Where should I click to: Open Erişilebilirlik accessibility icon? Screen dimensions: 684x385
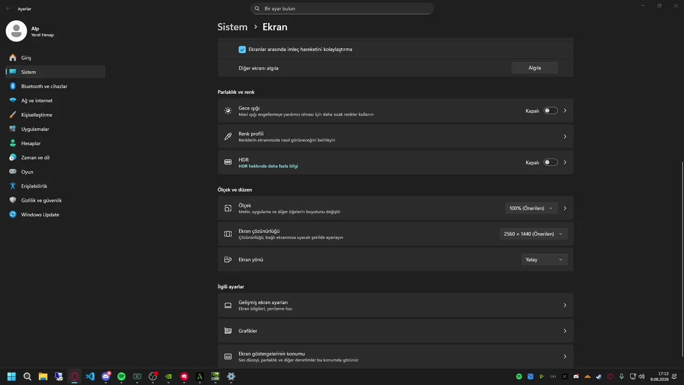(x=13, y=186)
